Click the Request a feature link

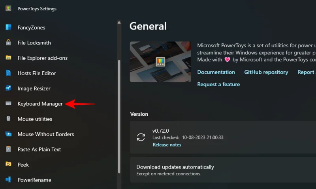[218, 84]
